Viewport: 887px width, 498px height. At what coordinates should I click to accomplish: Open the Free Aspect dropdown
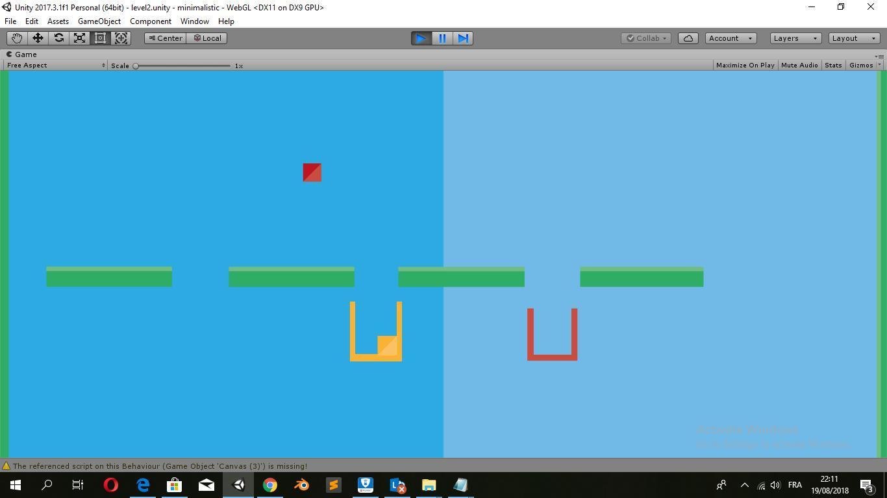click(x=55, y=65)
